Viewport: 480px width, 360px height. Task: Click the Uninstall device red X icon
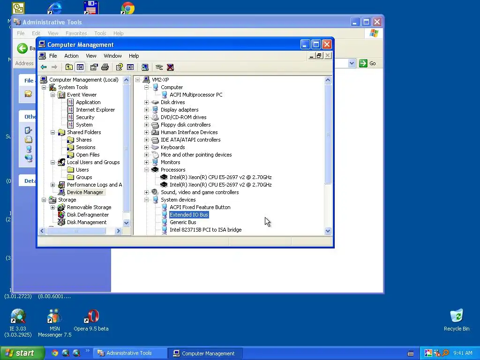pos(170,67)
